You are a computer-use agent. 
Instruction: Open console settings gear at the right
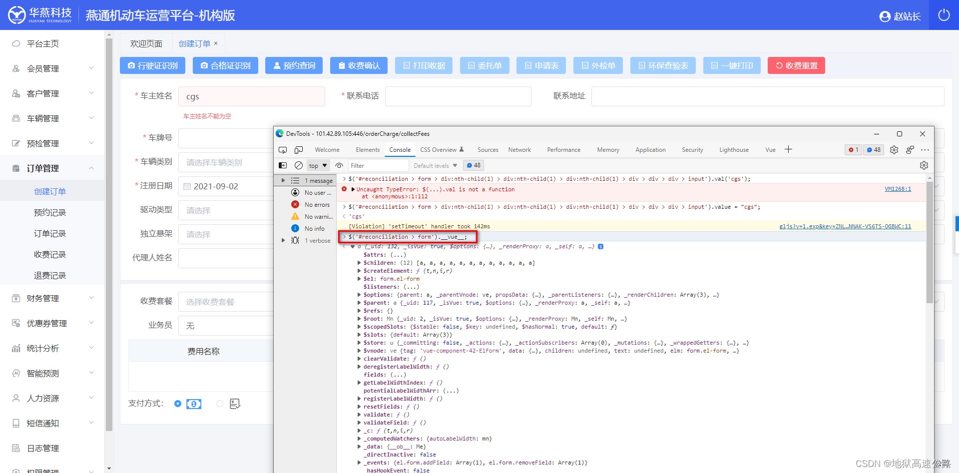pyautogui.click(x=924, y=165)
